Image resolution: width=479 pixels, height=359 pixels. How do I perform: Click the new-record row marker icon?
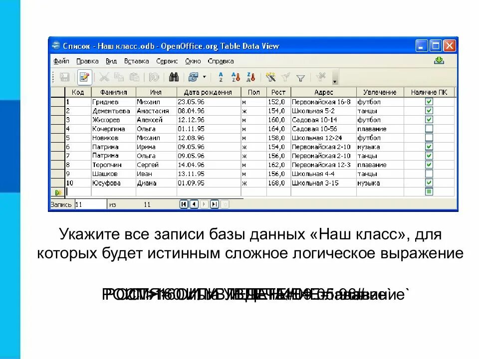click(58, 192)
